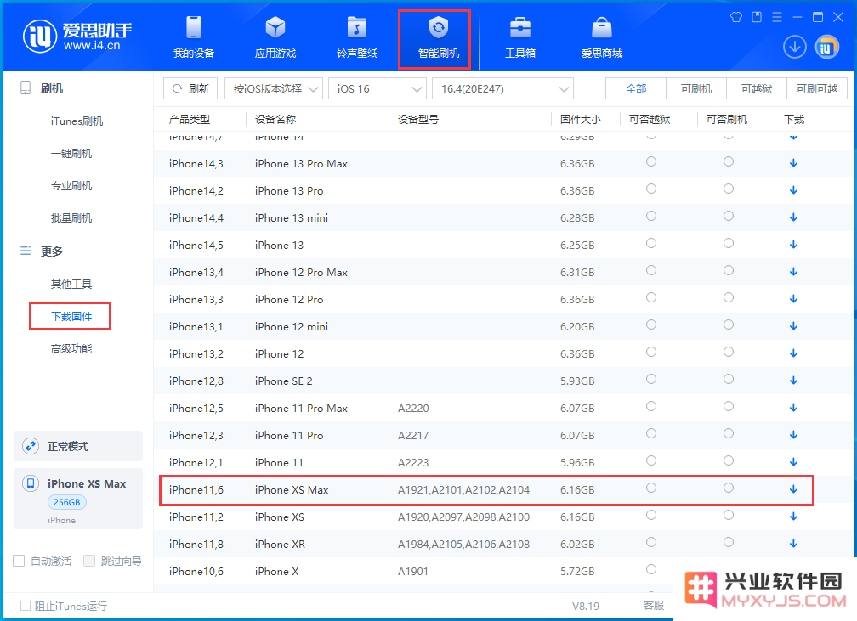Select jailbreak radio for iPhone 13 Pro Max
This screenshot has height=621, width=857.
pos(651,161)
